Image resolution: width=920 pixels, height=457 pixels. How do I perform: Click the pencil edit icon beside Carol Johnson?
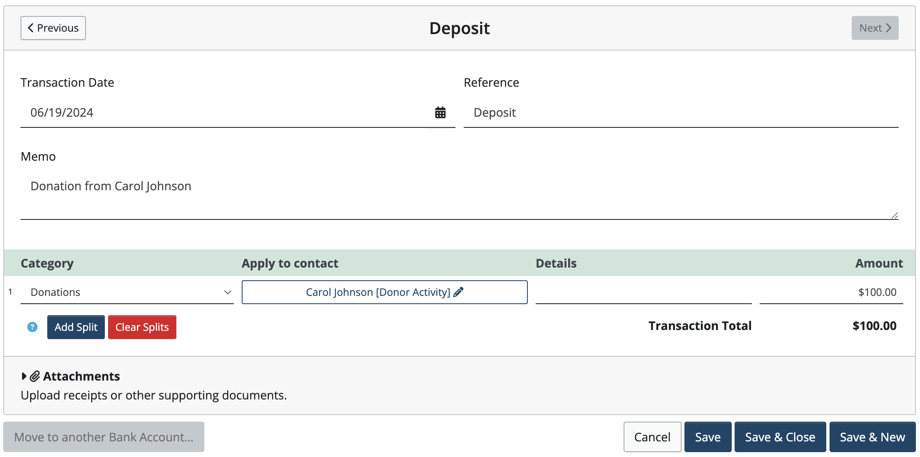point(458,292)
